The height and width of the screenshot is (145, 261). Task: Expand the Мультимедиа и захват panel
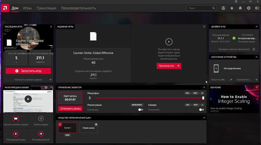pyautogui.click(x=51, y=87)
